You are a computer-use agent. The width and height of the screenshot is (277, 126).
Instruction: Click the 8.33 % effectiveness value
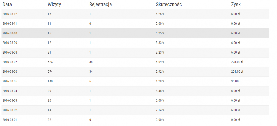(160, 43)
